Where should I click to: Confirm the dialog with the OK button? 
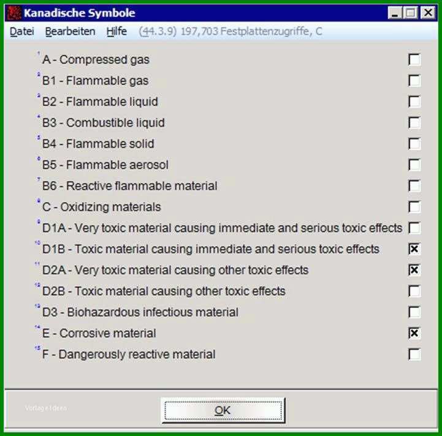223,410
